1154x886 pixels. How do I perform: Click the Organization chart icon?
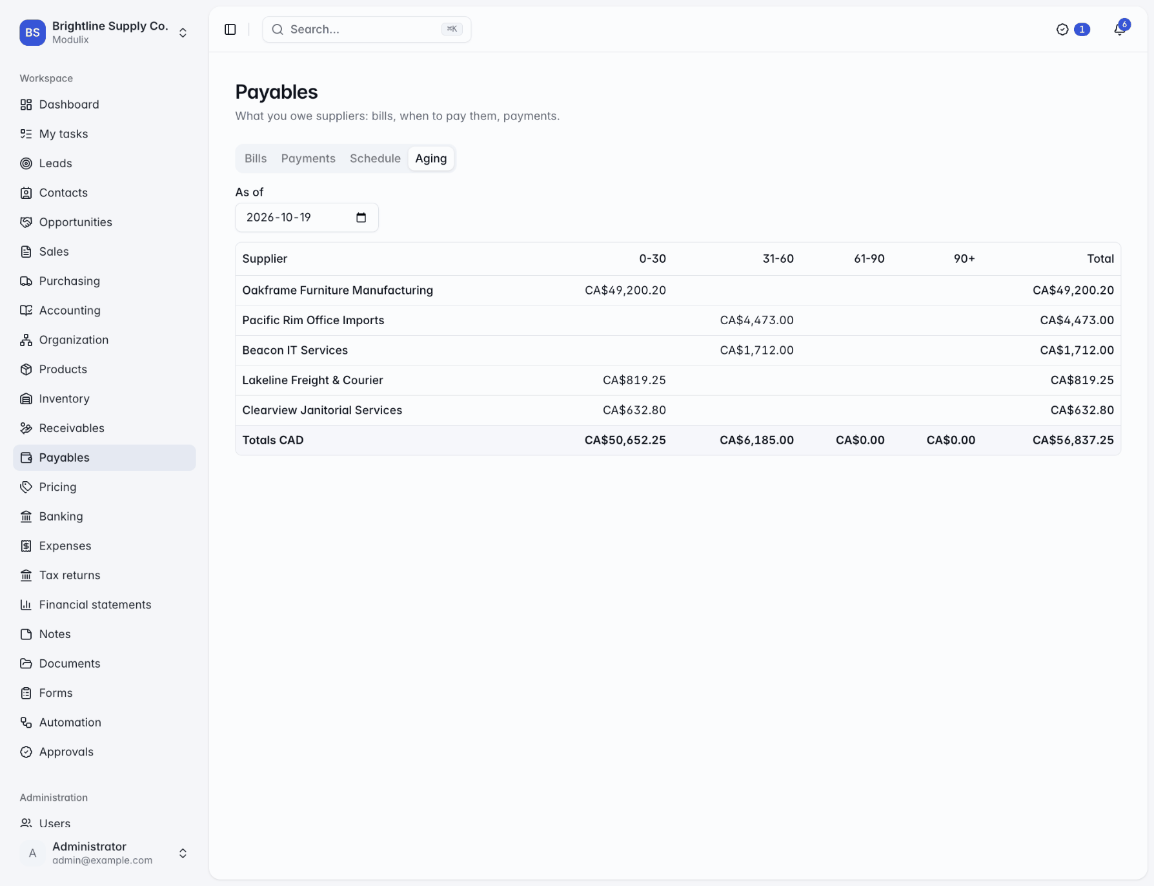coord(26,340)
